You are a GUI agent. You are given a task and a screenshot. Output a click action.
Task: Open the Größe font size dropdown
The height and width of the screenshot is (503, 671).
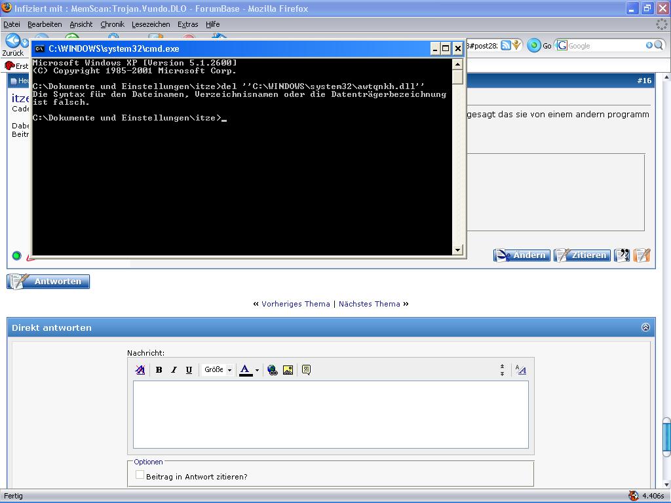[x=218, y=369]
